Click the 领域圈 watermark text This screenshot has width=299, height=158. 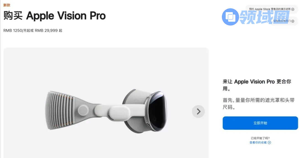(x=264, y=17)
